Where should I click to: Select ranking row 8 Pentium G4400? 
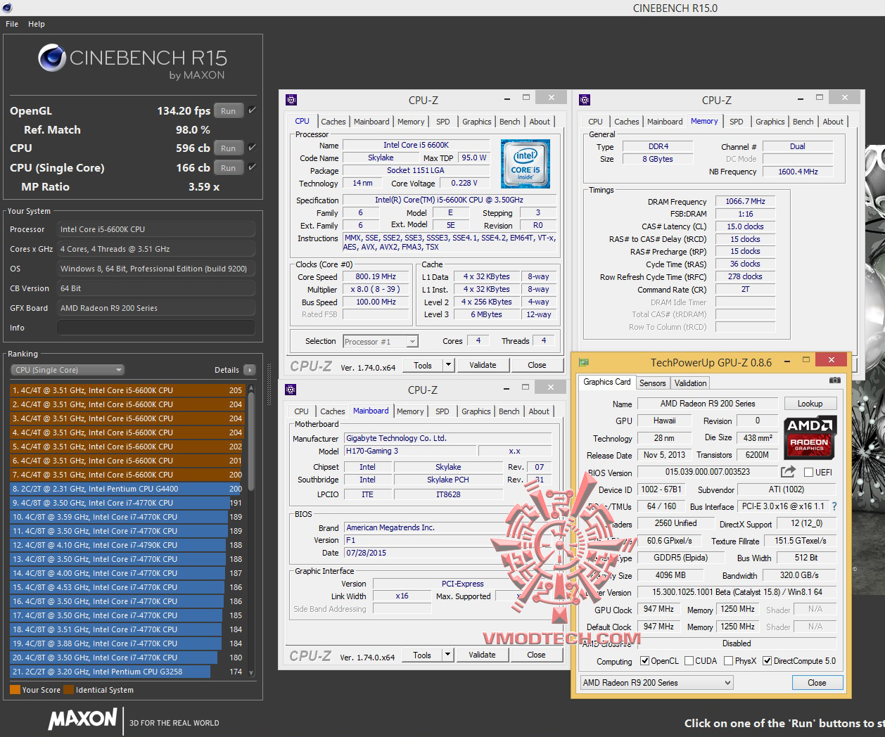click(127, 489)
